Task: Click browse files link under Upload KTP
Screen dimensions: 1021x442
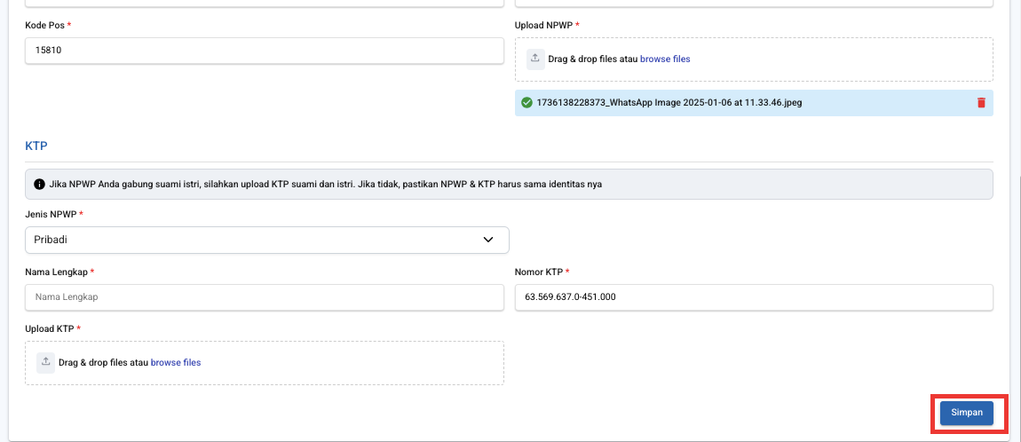Action: (176, 363)
